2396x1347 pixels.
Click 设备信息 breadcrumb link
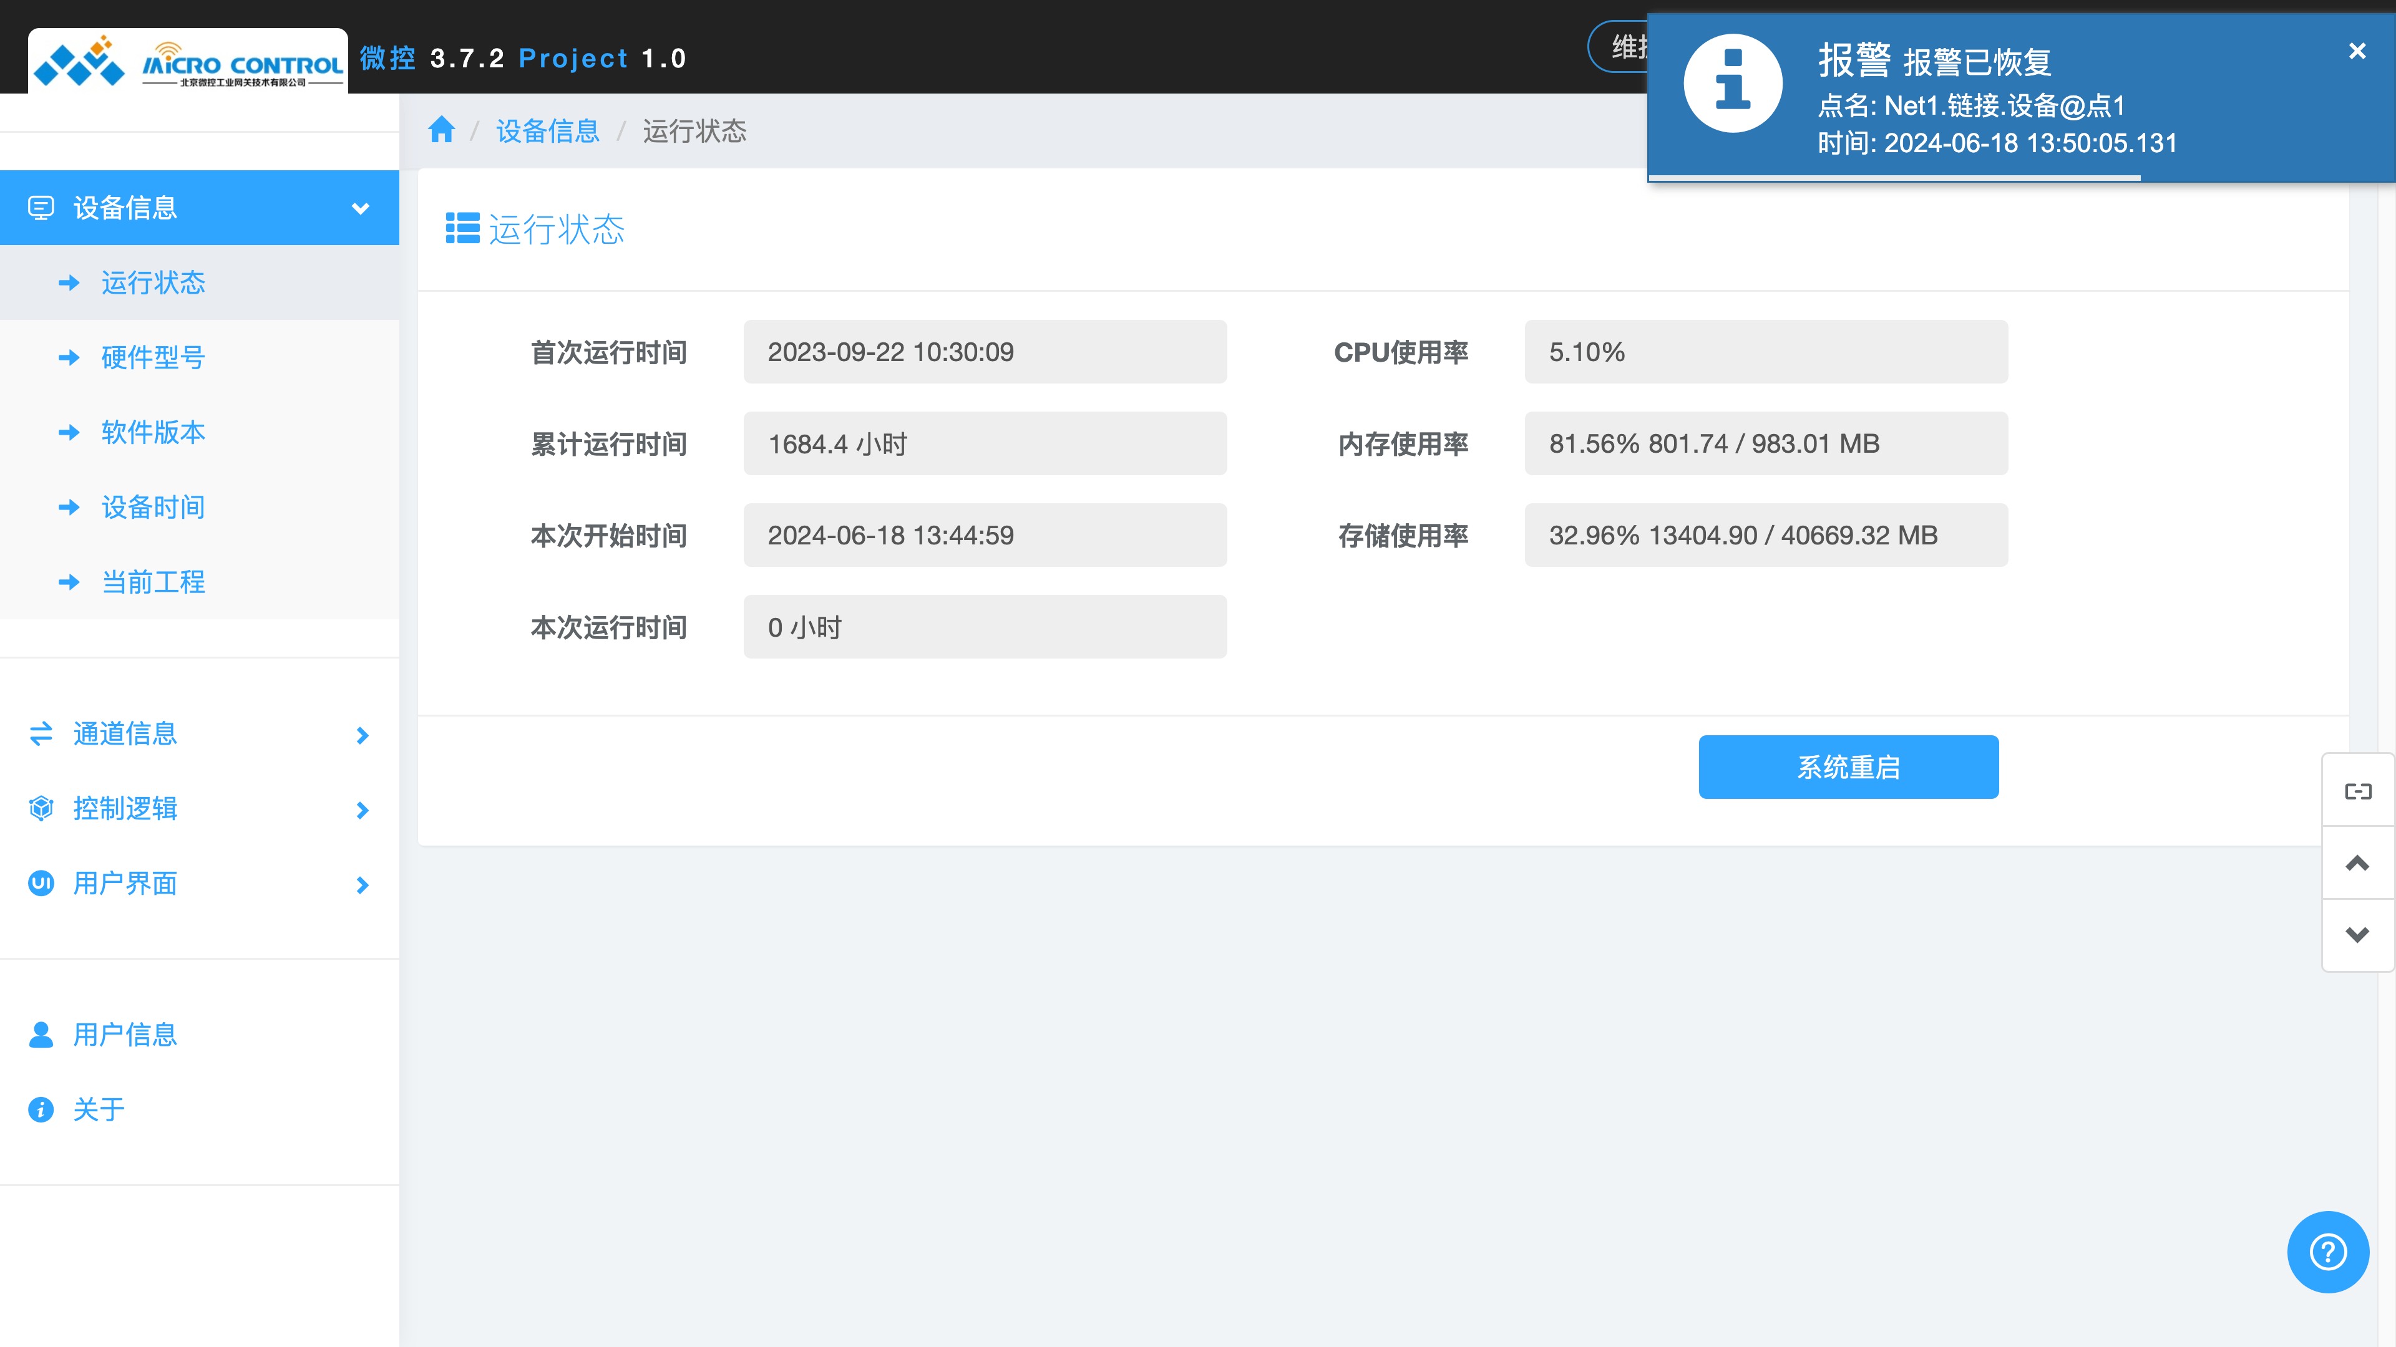click(x=547, y=131)
